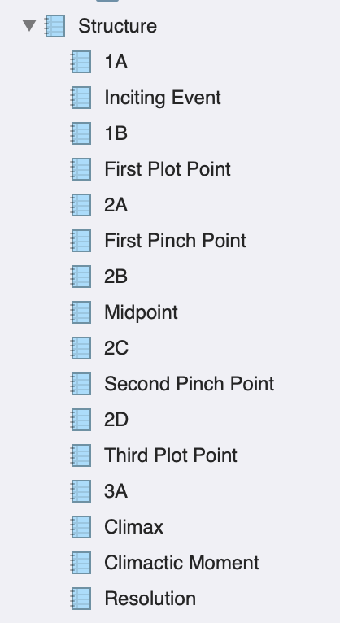Click the icon next to Inciting Event
The height and width of the screenshot is (623, 340).
click(x=81, y=98)
